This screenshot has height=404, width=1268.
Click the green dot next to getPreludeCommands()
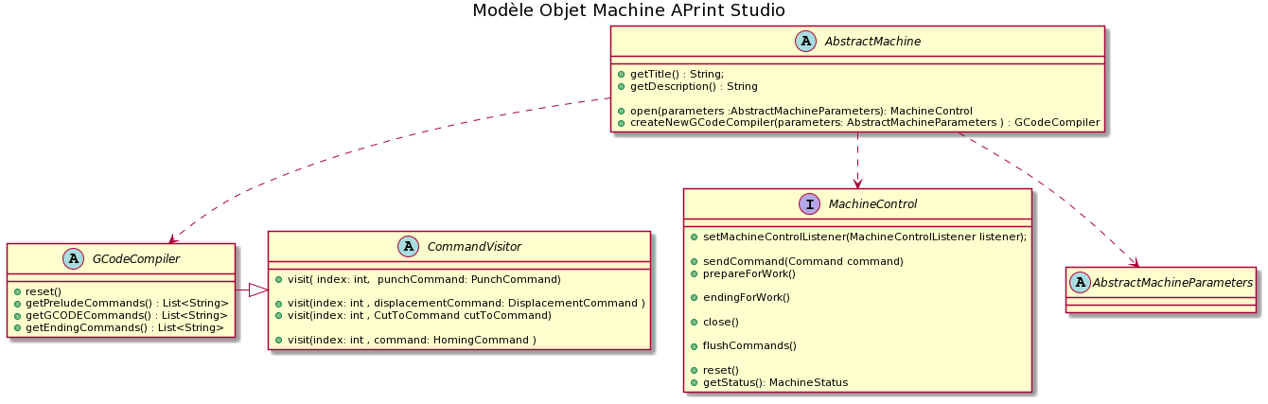(17, 302)
